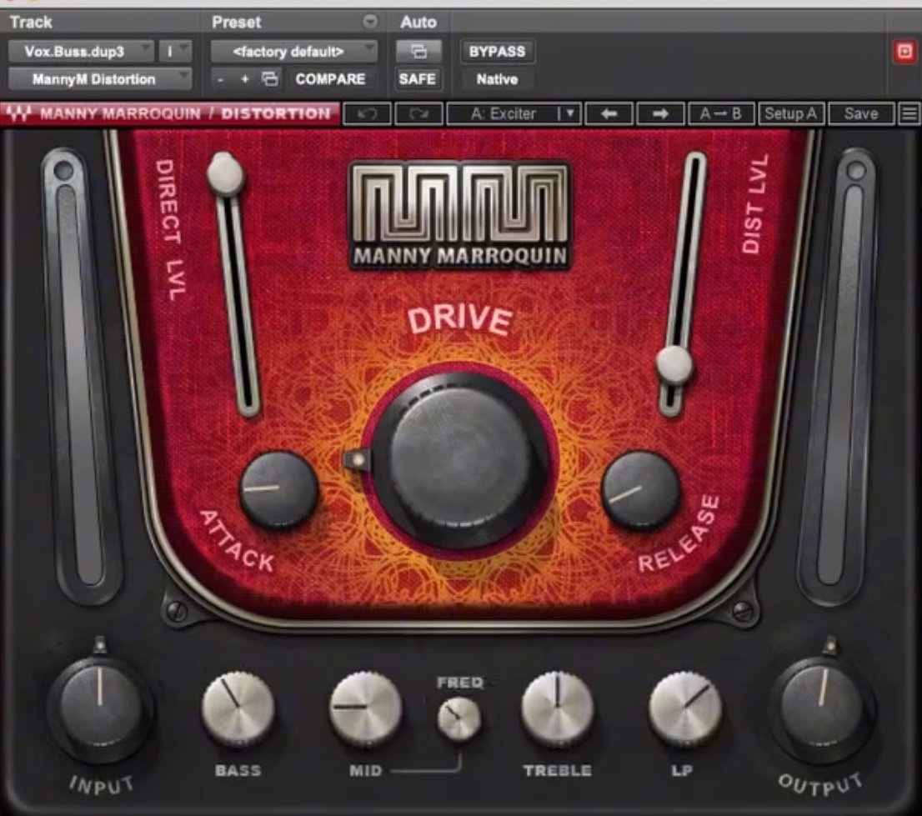Screen dimensions: 922x816
Task: Open the factory default preset dropdown
Action: pos(294,52)
